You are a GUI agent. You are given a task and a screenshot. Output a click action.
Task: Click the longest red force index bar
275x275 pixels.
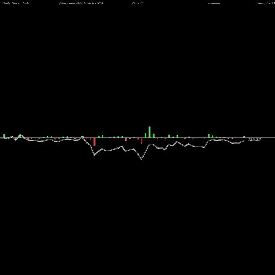95,142
